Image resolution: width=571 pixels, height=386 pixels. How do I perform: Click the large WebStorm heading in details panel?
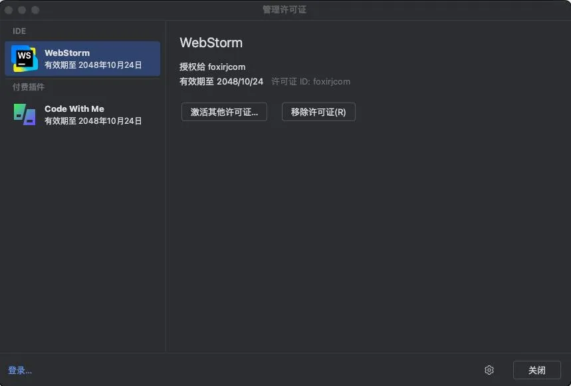click(211, 43)
